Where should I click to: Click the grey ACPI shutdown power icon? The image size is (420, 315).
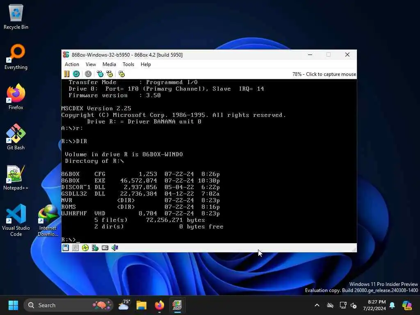[88, 74]
